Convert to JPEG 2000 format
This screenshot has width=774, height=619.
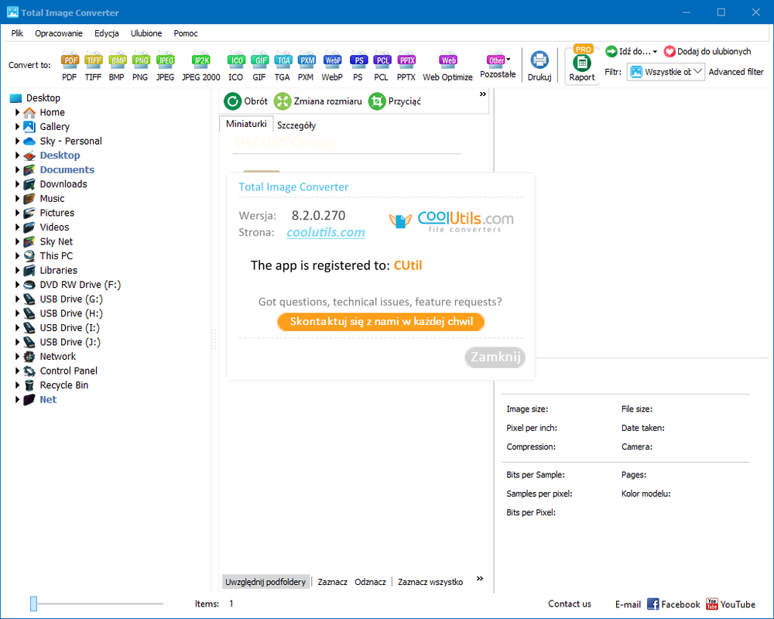click(x=201, y=67)
